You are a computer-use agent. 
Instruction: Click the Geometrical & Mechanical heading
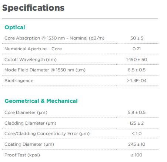tap(41, 101)
